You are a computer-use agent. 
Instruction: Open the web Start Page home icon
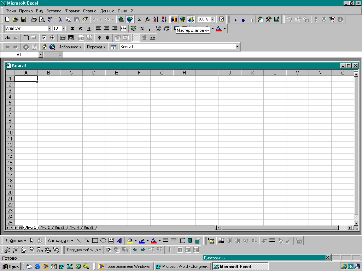[44, 47]
